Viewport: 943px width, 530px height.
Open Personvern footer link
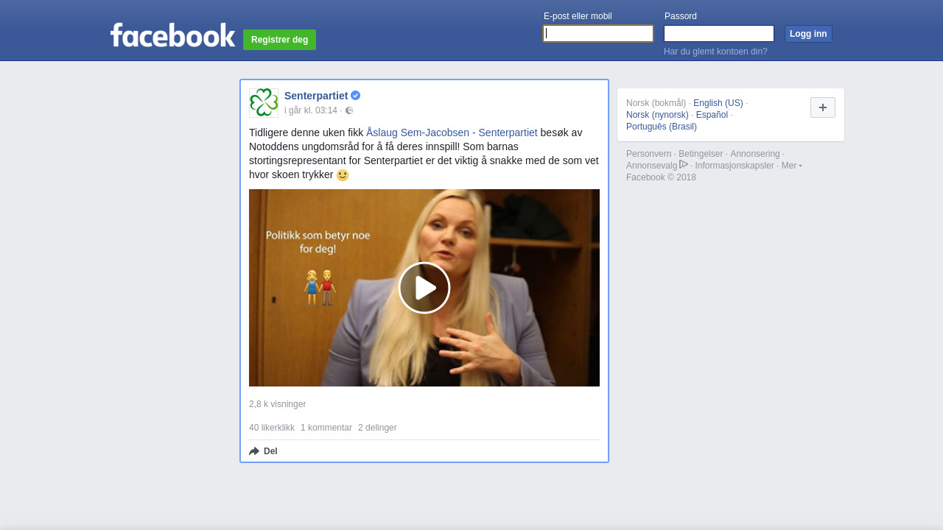648,154
